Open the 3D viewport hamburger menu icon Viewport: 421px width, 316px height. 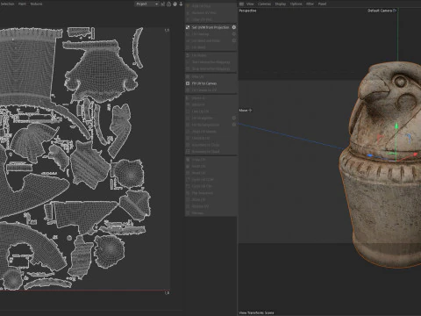pyautogui.click(x=241, y=4)
